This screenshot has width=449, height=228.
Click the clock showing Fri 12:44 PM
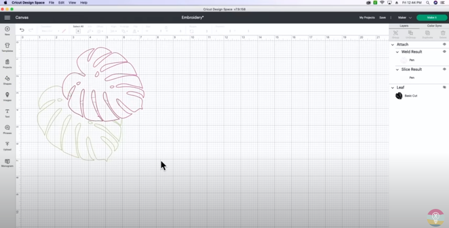point(412,3)
